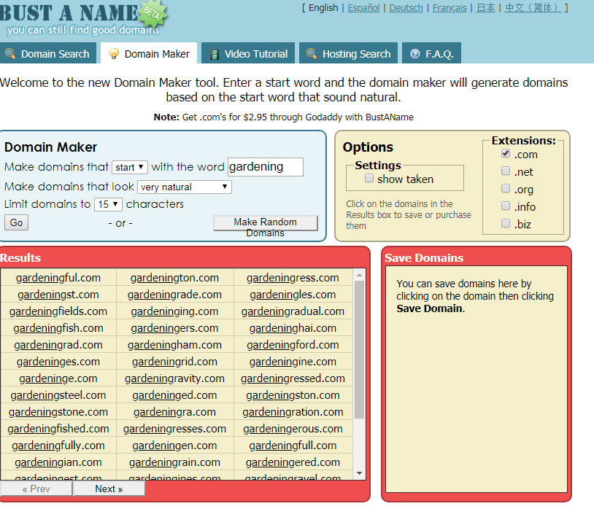The image size is (594, 517).
Task: Click the lamp icon on Domain Maker tab
Action: coord(115,53)
